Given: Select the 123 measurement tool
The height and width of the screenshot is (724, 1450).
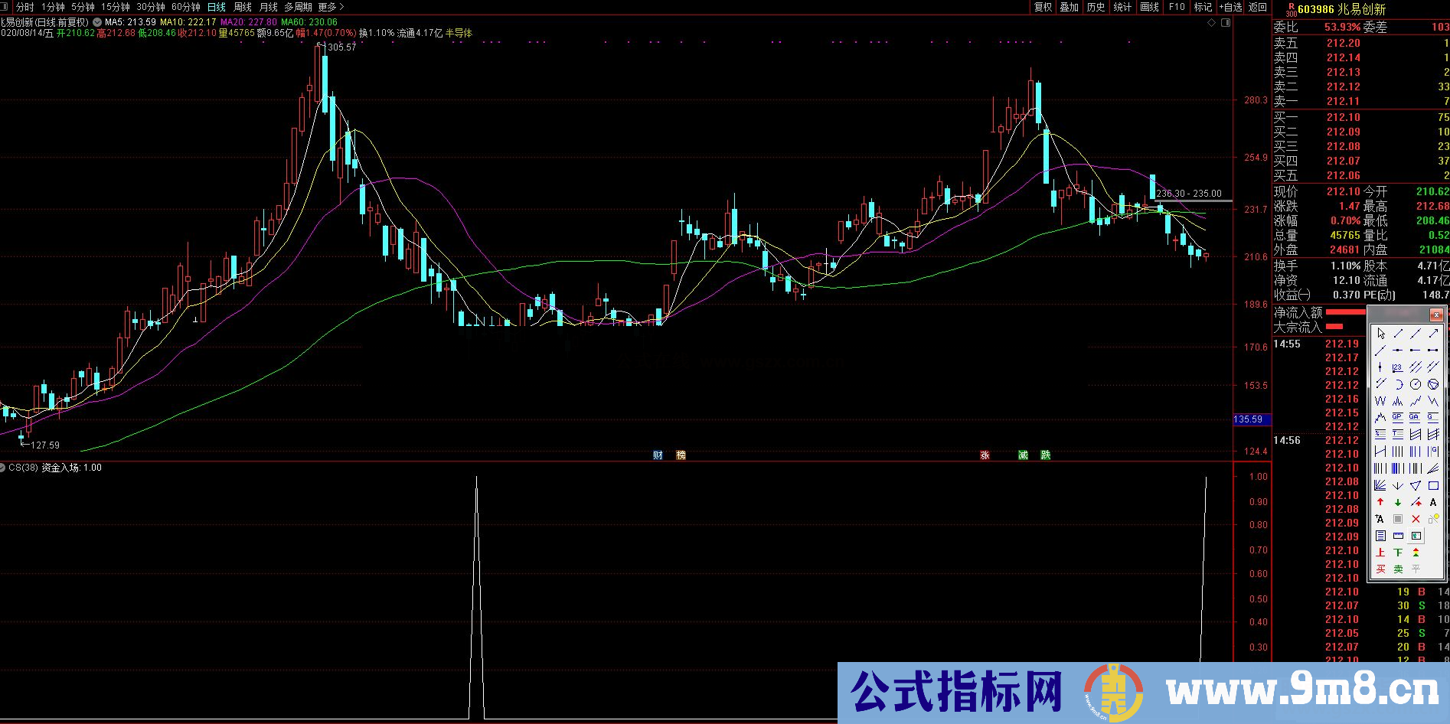Looking at the screenshot, I should coord(1399,368).
